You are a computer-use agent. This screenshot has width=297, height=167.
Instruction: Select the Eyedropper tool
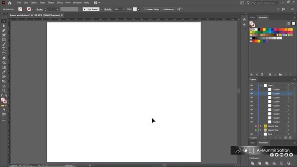[x=4, y=72]
